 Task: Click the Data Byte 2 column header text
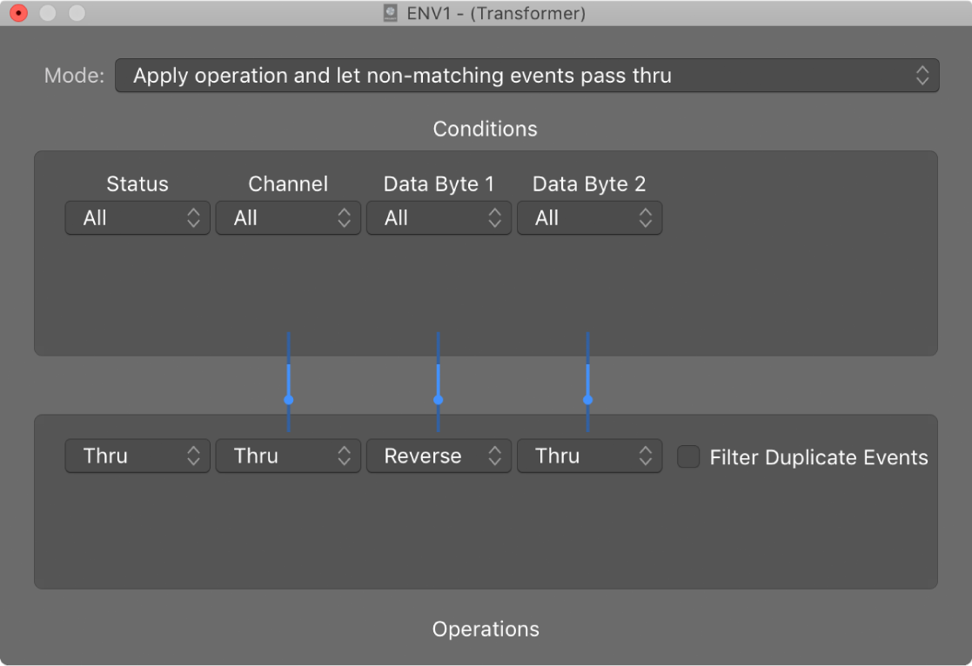pyautogui.click(x=589, y=184)
